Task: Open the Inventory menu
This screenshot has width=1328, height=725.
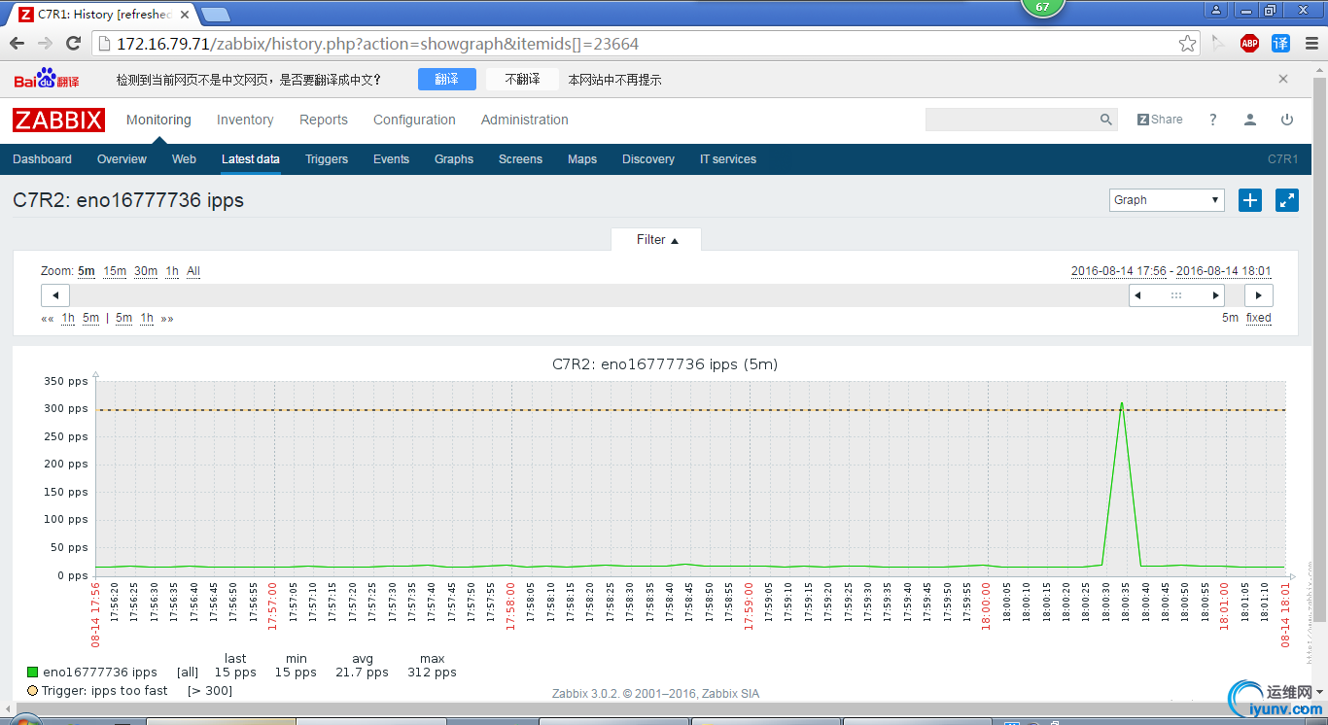Action: tap(245, 120)
